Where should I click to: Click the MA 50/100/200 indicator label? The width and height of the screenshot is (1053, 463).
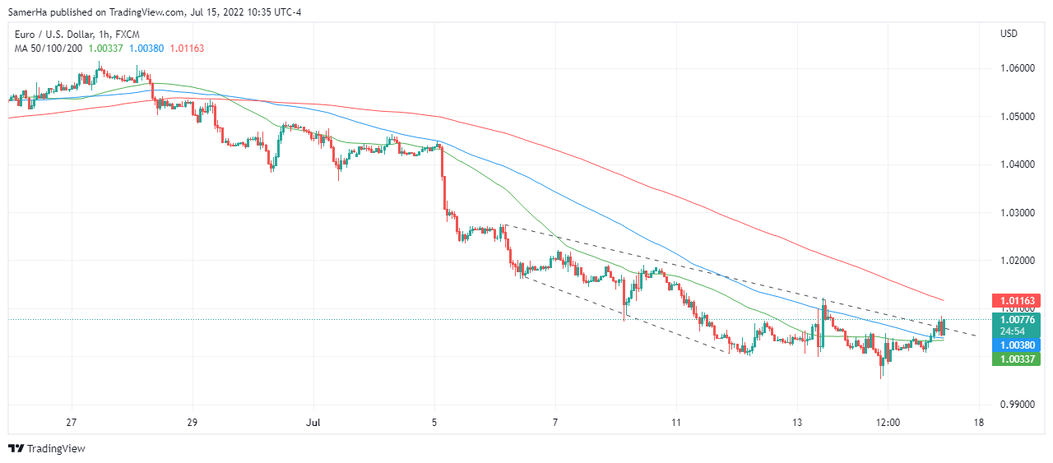[x=46, y=49]
